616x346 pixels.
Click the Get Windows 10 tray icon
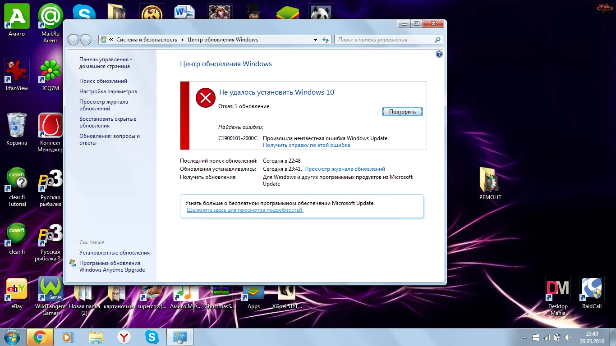[x=536, y=337]
